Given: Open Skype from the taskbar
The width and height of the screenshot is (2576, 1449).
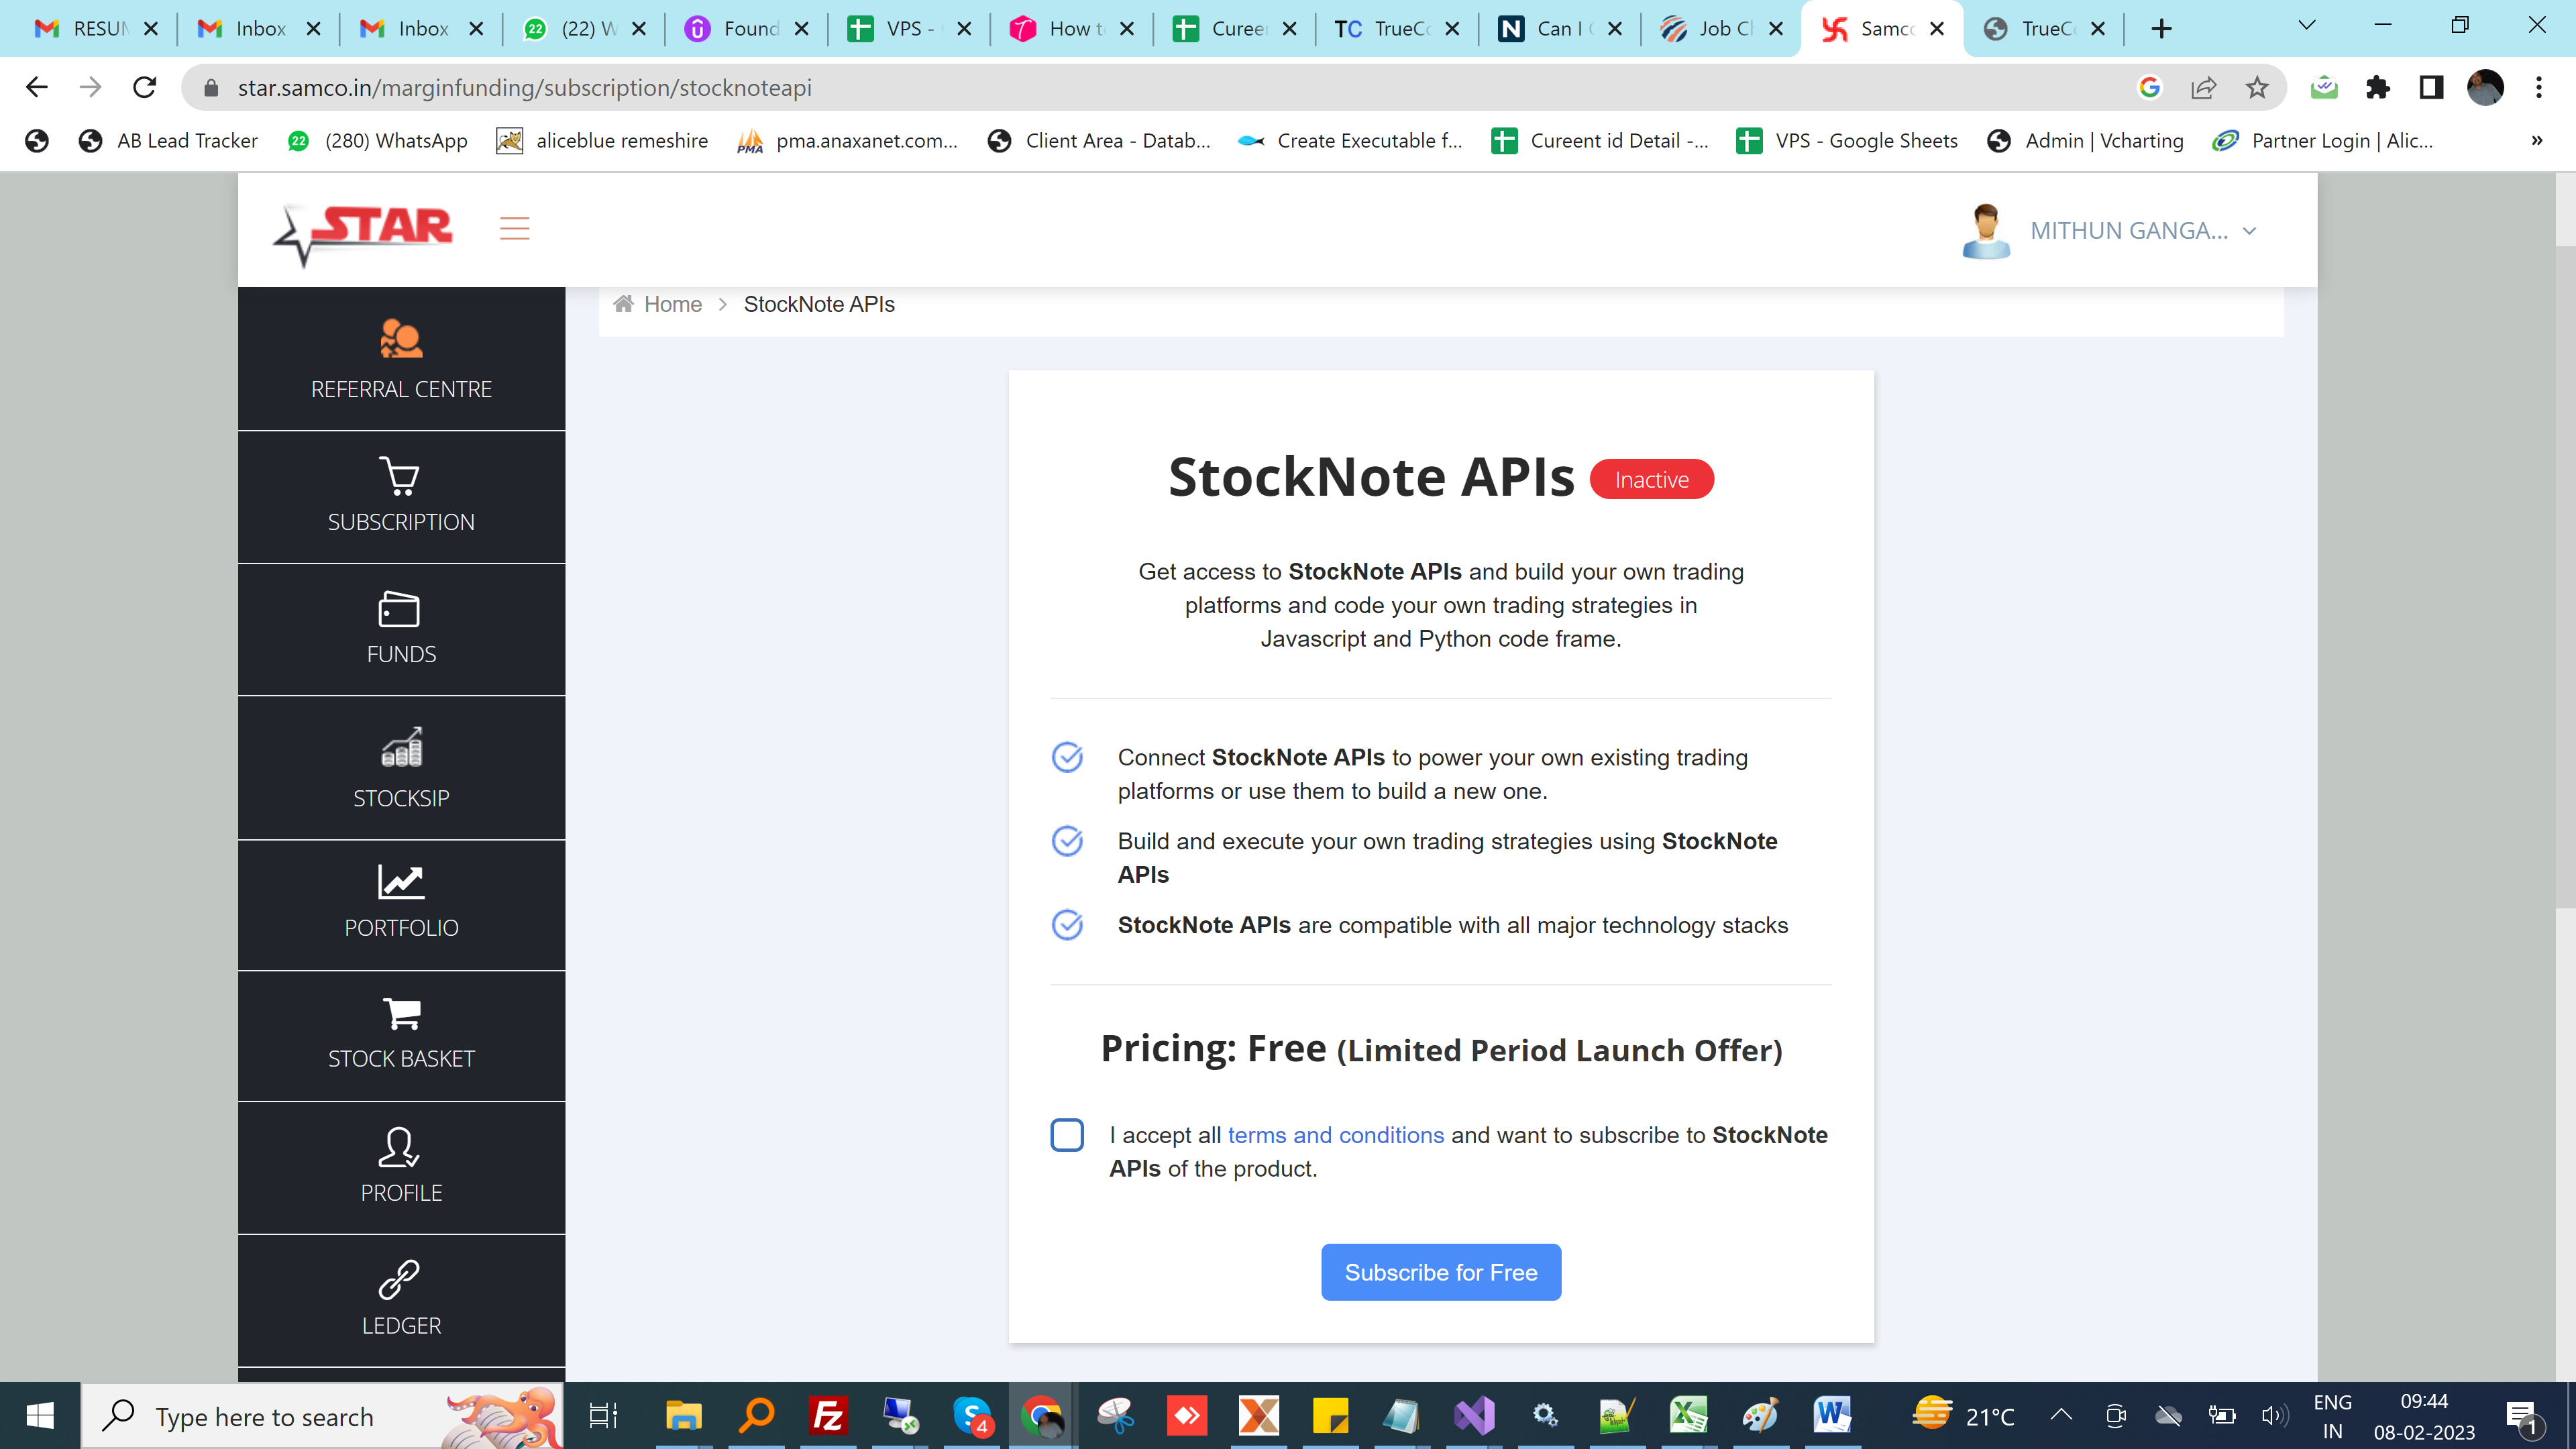Looking at the screenshot, I should [972, 1416].
